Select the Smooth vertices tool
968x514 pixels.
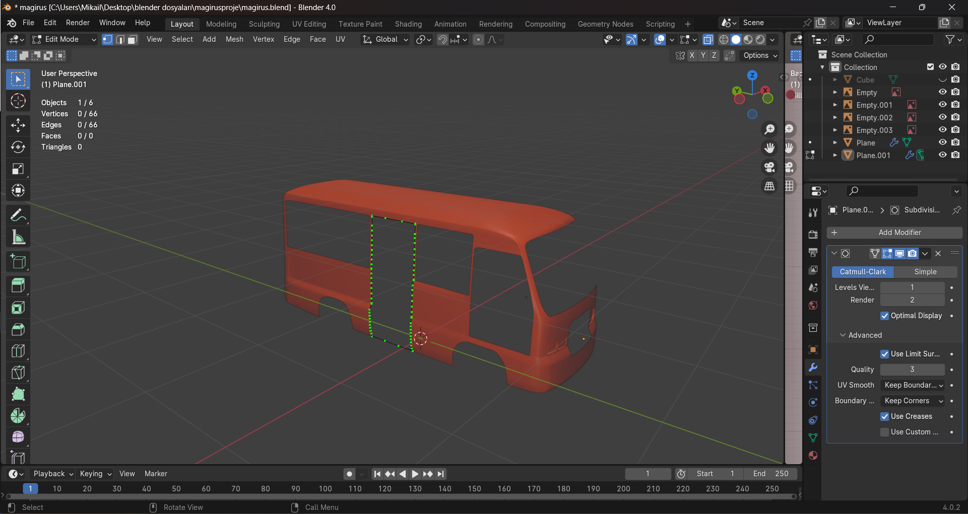click(18, 437)
